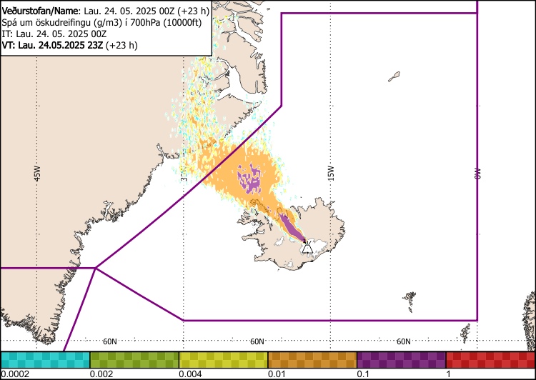
Task: Click the 0.004 legend value label
Action: pyautogui.click(x=191, y=374)
